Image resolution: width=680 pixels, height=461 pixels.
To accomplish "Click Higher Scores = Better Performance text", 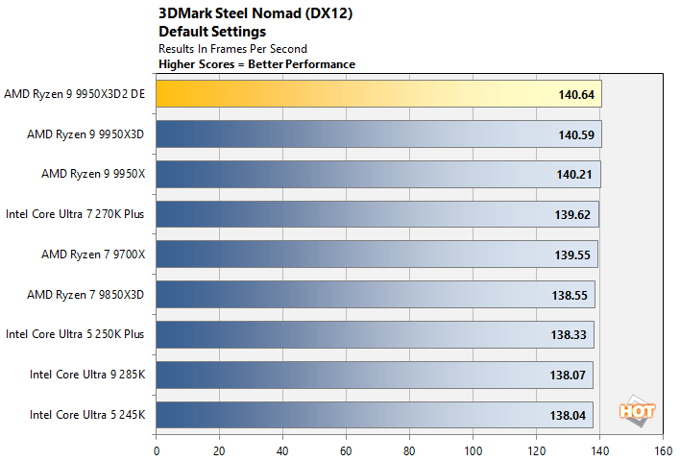I will pos(256,64).
